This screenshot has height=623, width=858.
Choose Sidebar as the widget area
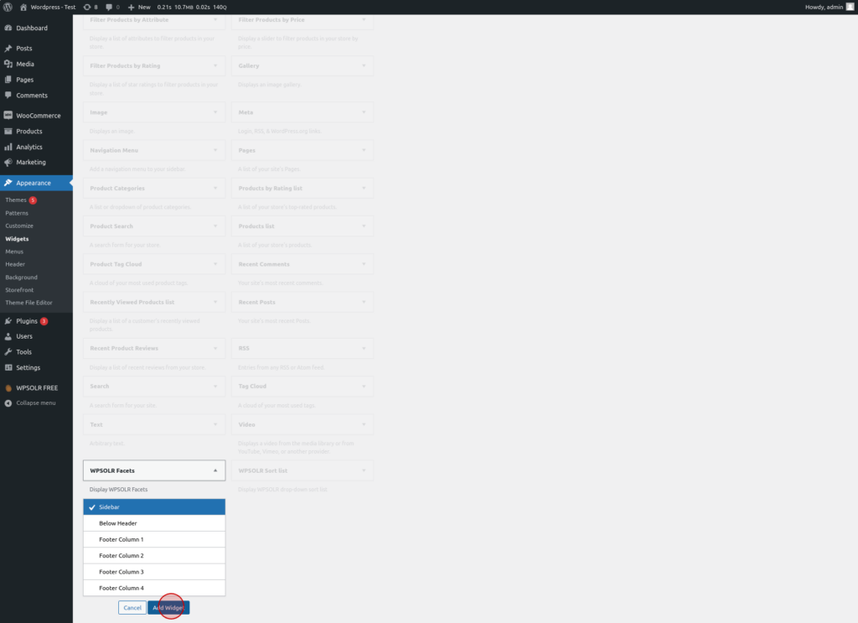point(154,507)
